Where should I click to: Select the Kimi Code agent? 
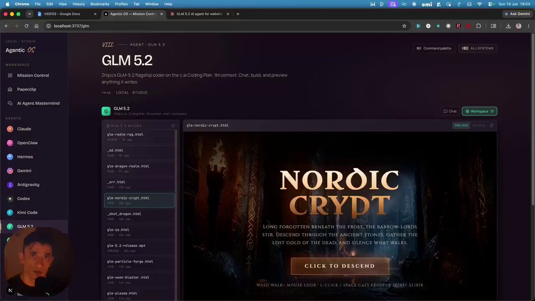[34, 212]
